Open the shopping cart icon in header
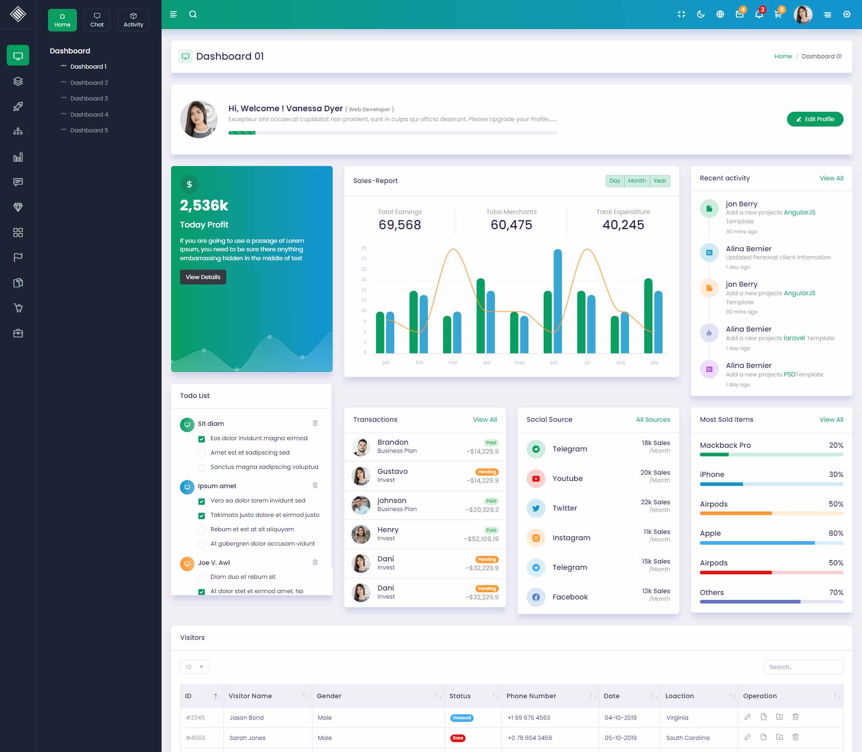The image size is (862, 752). 778,14
